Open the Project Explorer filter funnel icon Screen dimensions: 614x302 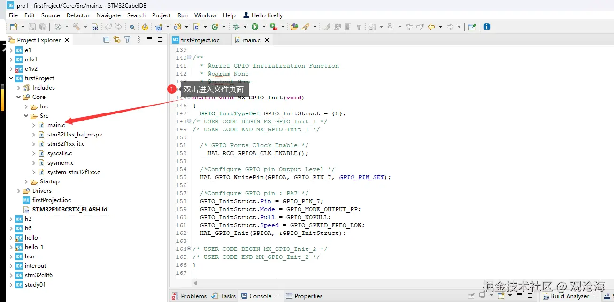pyautogui.click(x=127, y=40)
